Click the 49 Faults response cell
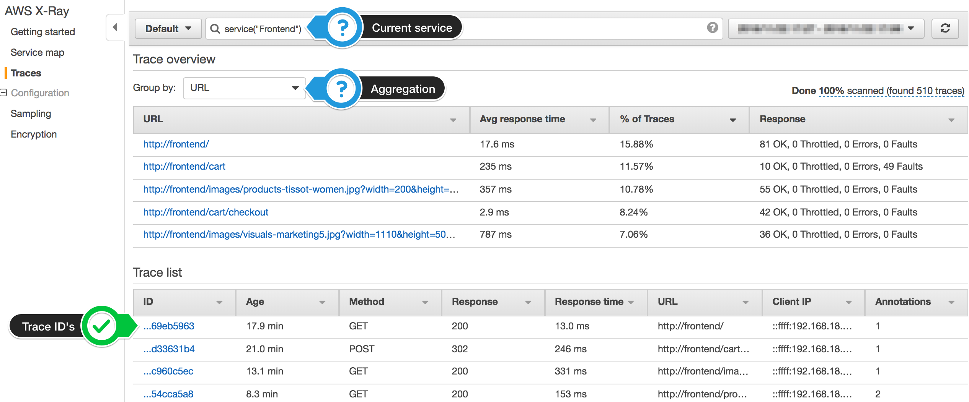This screenshot has width=969, height=402. pos(841,166)
